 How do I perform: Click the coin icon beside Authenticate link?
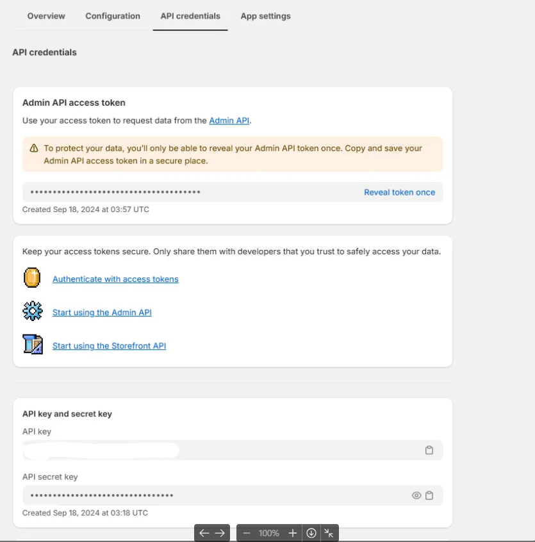(32, 278)
